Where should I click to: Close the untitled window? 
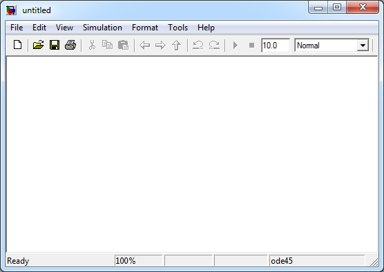pyautogui.click(x=363, y=8)
